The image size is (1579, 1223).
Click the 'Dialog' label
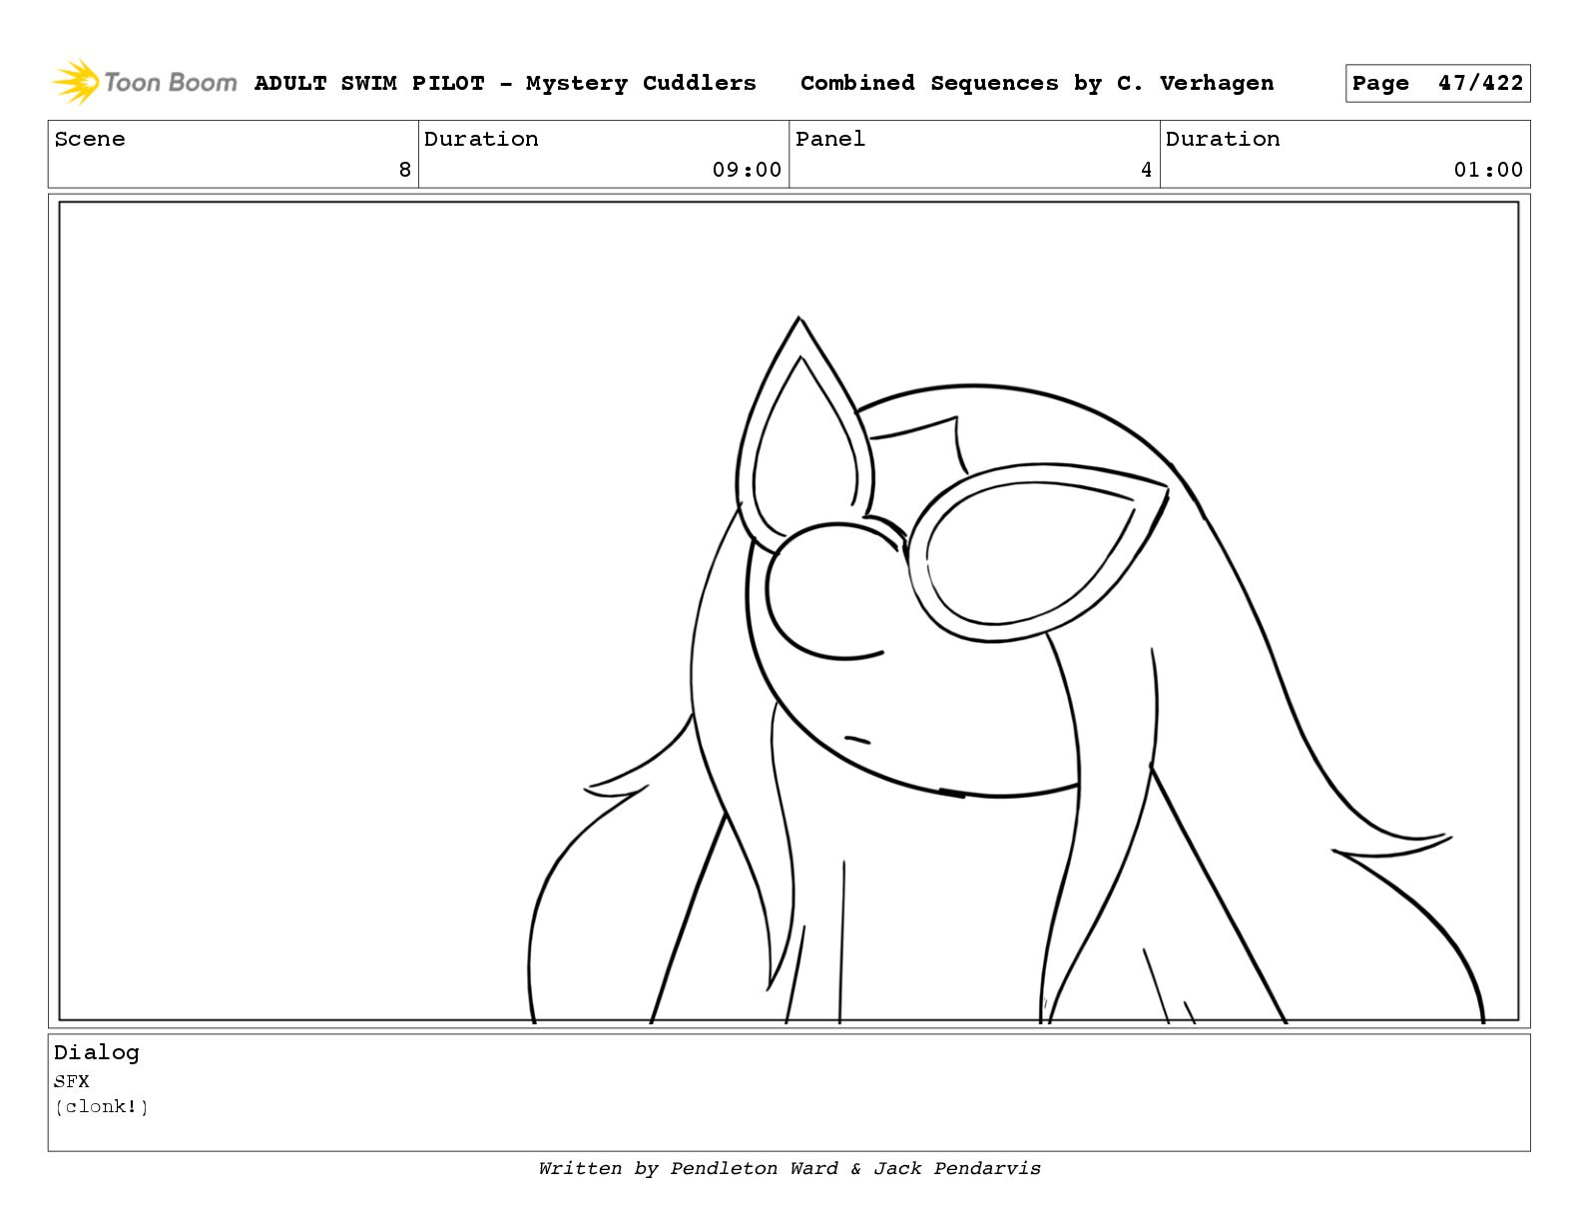(x=97, y=1052)
